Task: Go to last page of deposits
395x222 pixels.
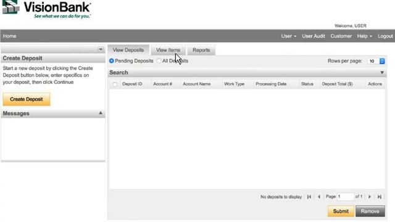Action: [380, 197]
